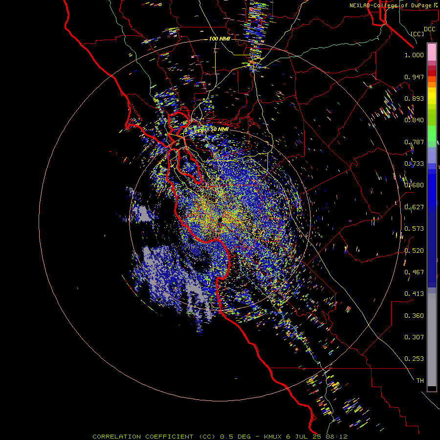The height and width of the screenshot is (440, 440).
Task: Click the large gray segment of the color bar
Action: pyautogui.click(x=432, y=340)
